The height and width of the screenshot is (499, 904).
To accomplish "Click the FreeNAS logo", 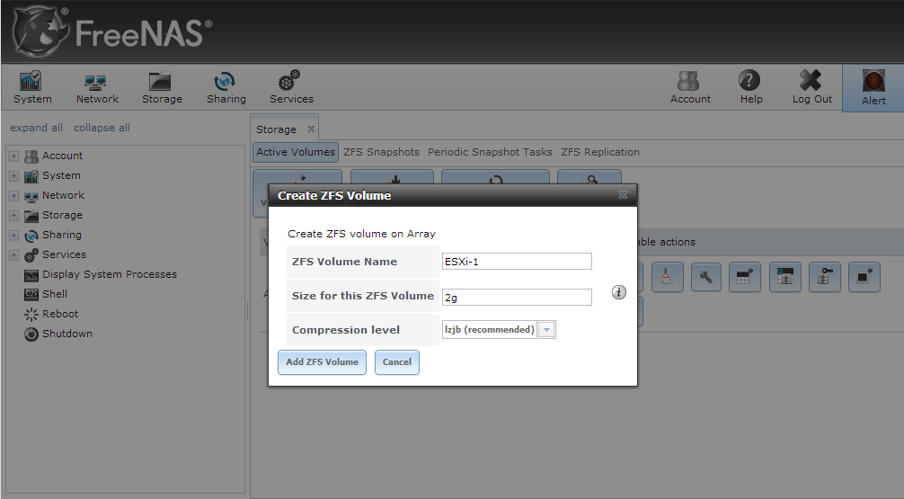I will point(112,31).
